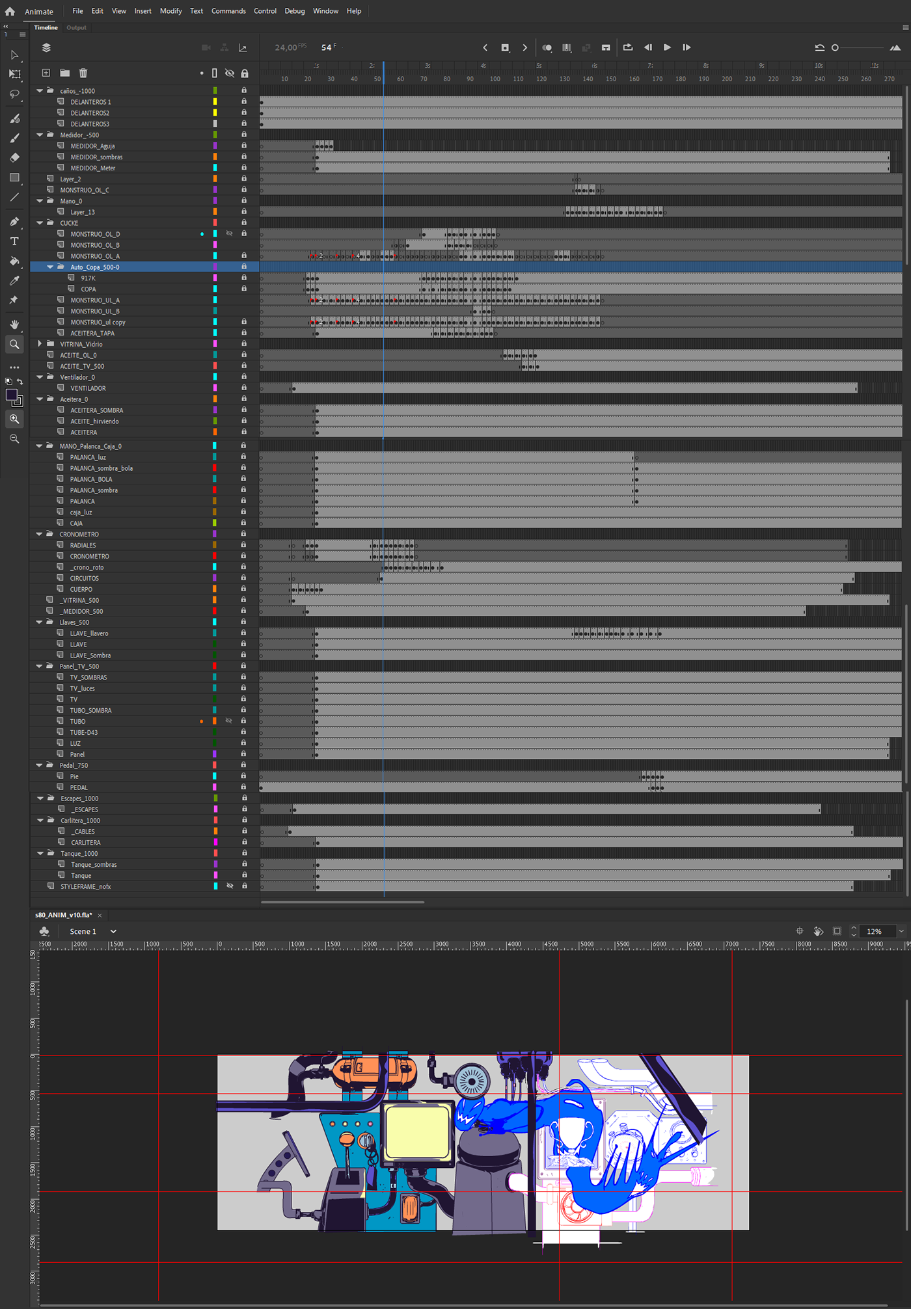The height and width of the screenshot is (1309, 911).
Task: Unlock the COPA layer
Action: tap(244, 289)
